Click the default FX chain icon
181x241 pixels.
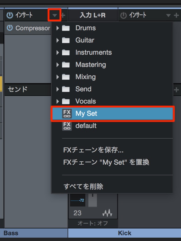(x=67, y=126)
